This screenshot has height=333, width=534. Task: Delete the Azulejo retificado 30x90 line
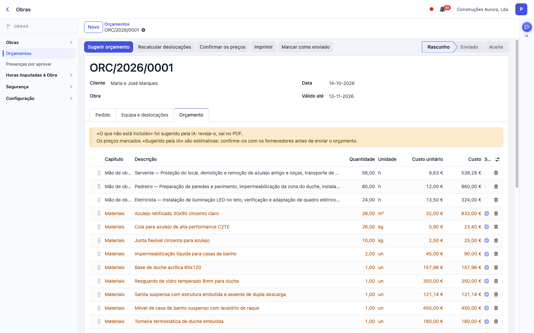[496, 213]
